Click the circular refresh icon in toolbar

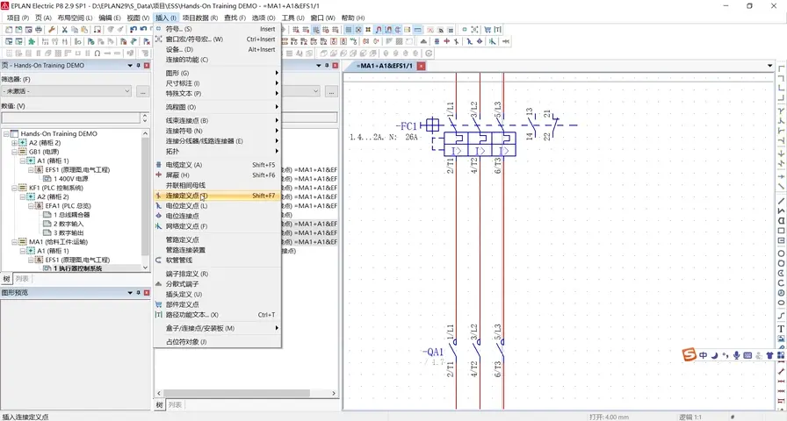pos(428,54)
